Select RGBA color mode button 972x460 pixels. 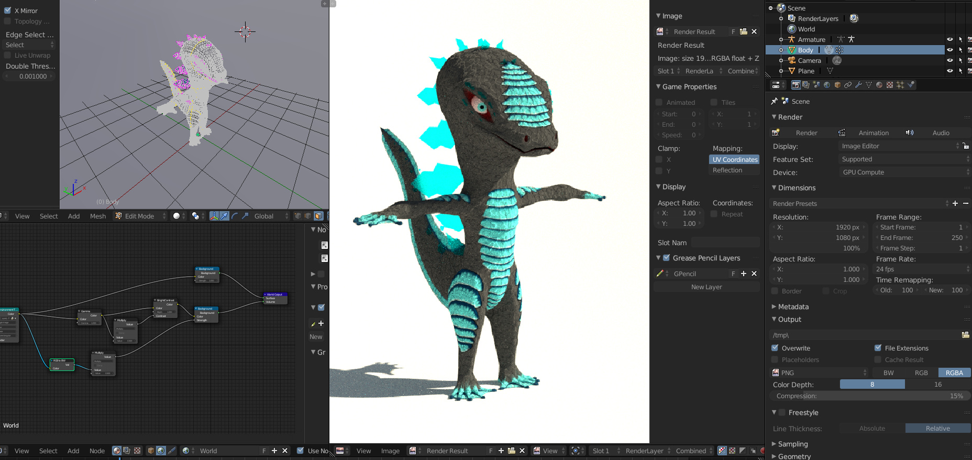click(x=954, y=373)
